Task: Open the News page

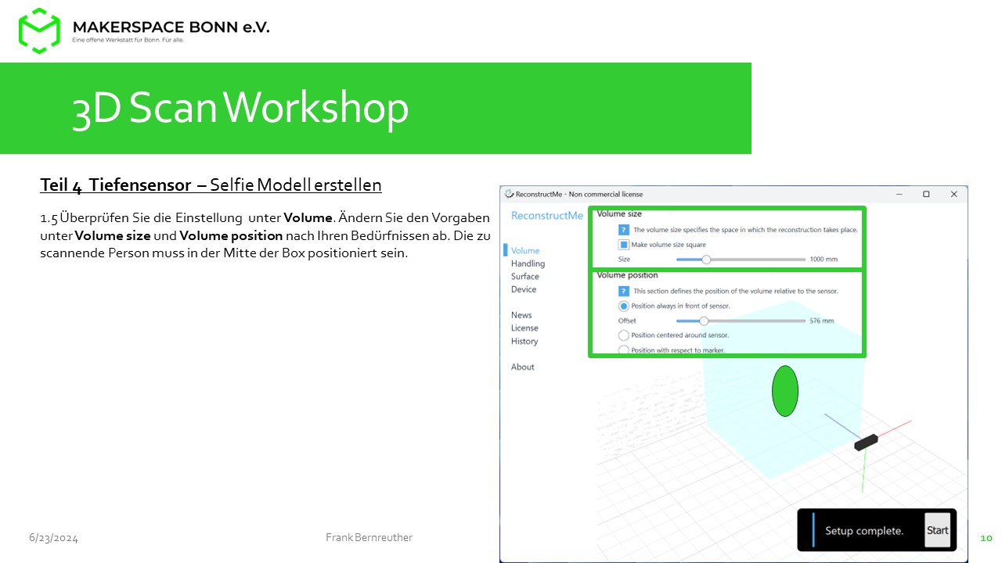Action: point(521,315)
